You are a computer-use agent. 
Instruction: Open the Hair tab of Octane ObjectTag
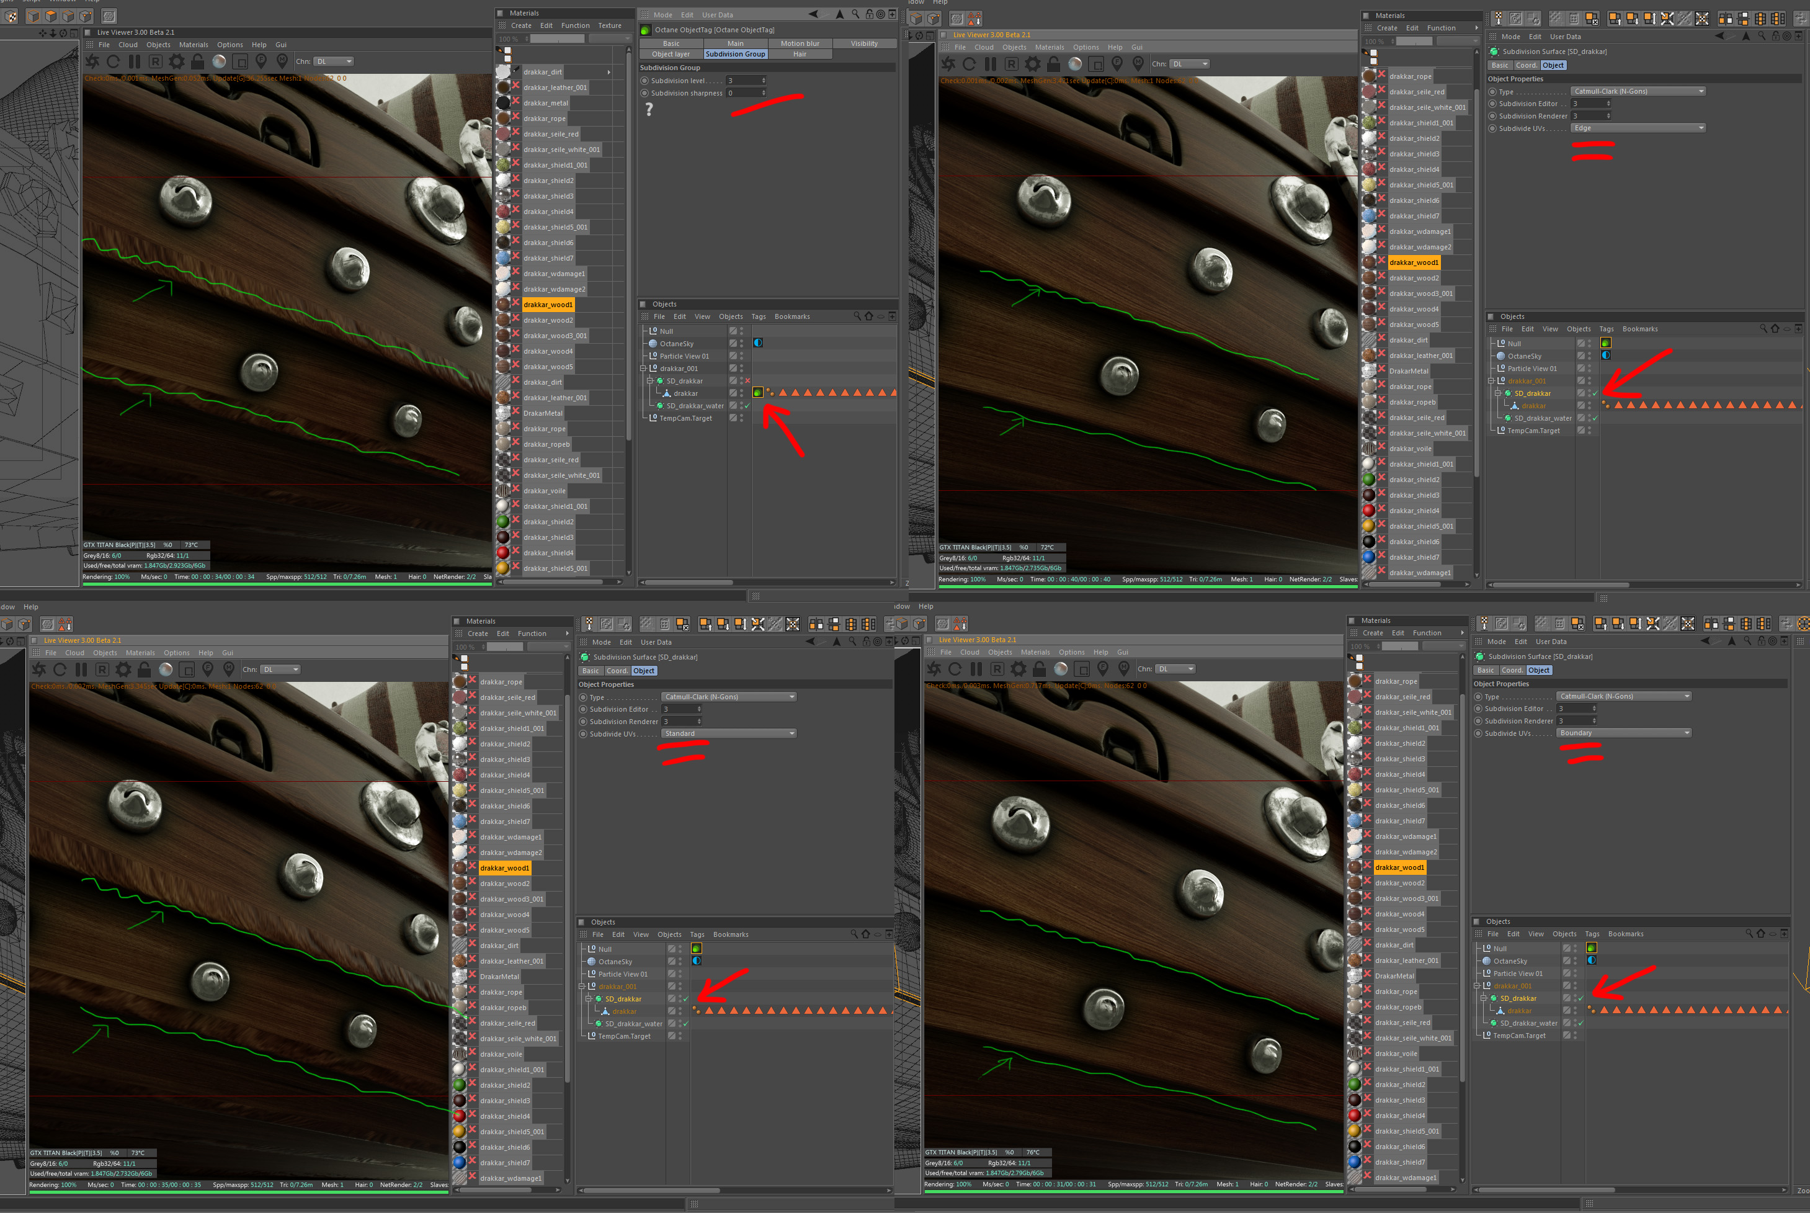[x=800, y=54]
